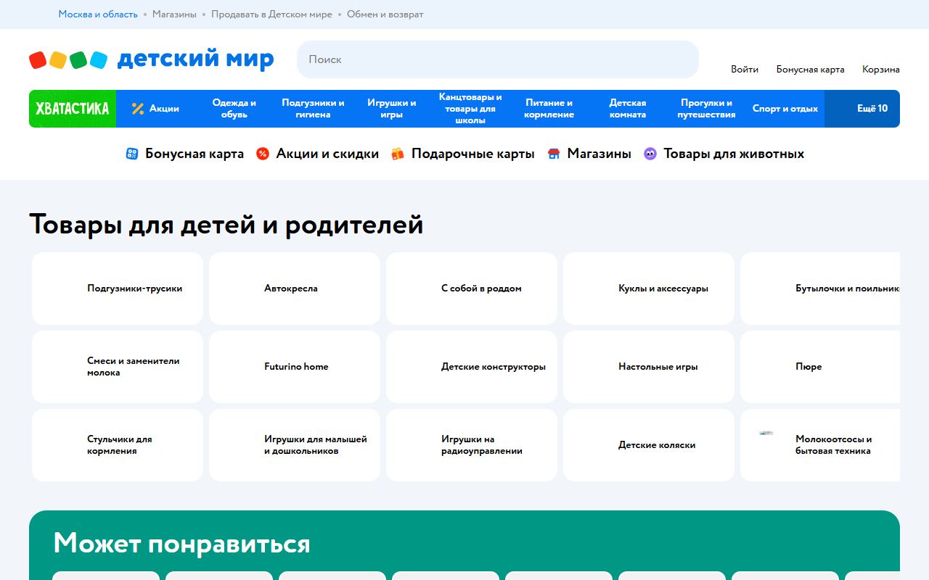
Task: Click the Детский мир logo
Action: click(152, 59)
